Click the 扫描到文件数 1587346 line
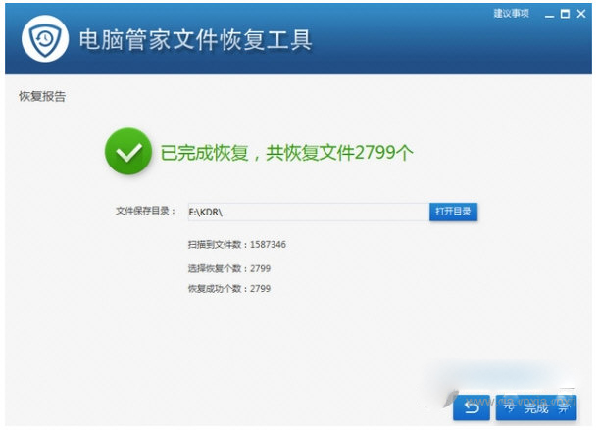 click(236, 244)
